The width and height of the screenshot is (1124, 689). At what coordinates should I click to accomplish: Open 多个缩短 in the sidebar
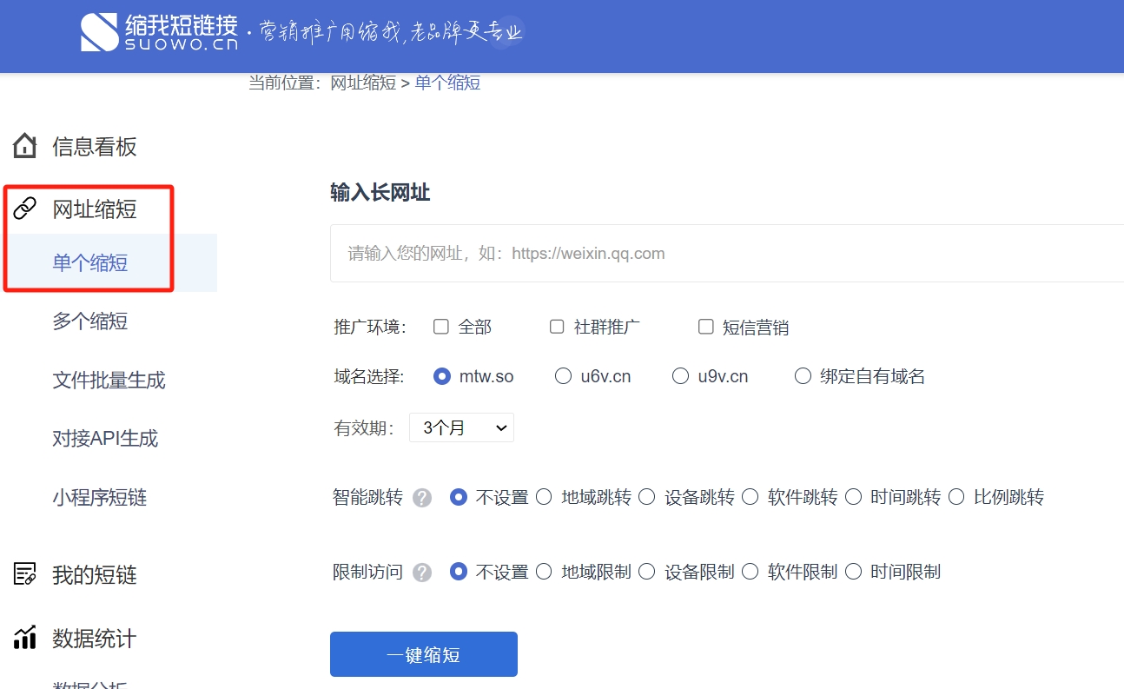point(90,321)
